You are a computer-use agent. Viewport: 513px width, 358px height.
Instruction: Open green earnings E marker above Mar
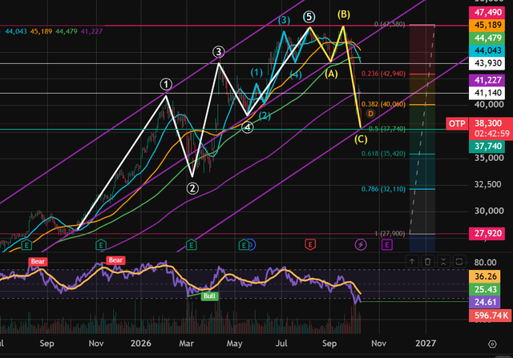point(191,244)
